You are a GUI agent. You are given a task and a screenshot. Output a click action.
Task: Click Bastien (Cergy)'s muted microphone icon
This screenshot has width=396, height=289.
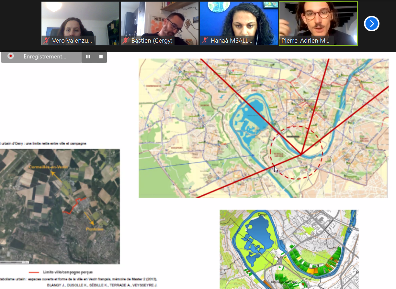click(x=126, y=41)
